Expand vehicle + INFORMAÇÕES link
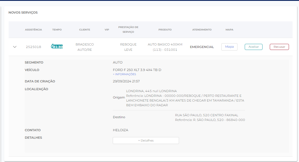The image size is (299, 162). 124,74
